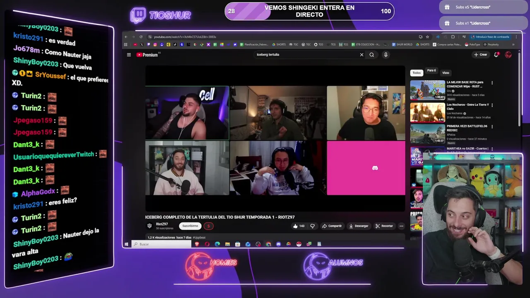Open options for LA MEJOR BASE ROTA video
530x298 pixels.
point(492,83)
